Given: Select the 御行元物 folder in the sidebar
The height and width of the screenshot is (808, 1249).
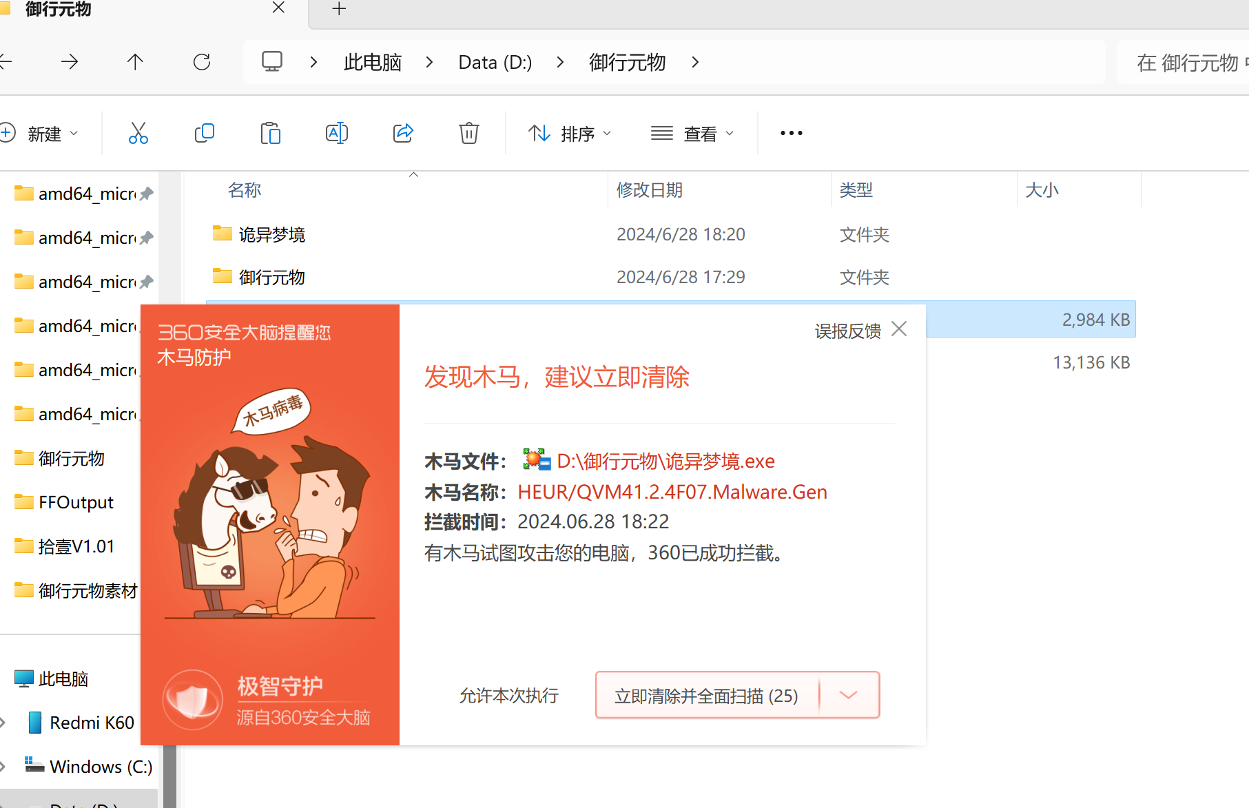Looking at the screenshot, I should [72, 458].
